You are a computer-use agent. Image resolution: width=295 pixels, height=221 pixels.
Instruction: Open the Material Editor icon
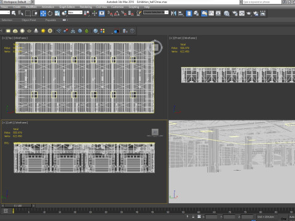227,14
